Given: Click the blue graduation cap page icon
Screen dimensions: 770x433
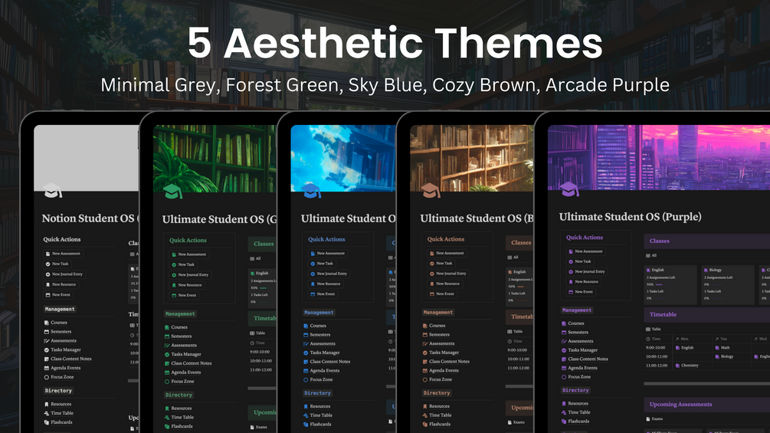Looking at the screenshot, I should click(x=311, y=191).
